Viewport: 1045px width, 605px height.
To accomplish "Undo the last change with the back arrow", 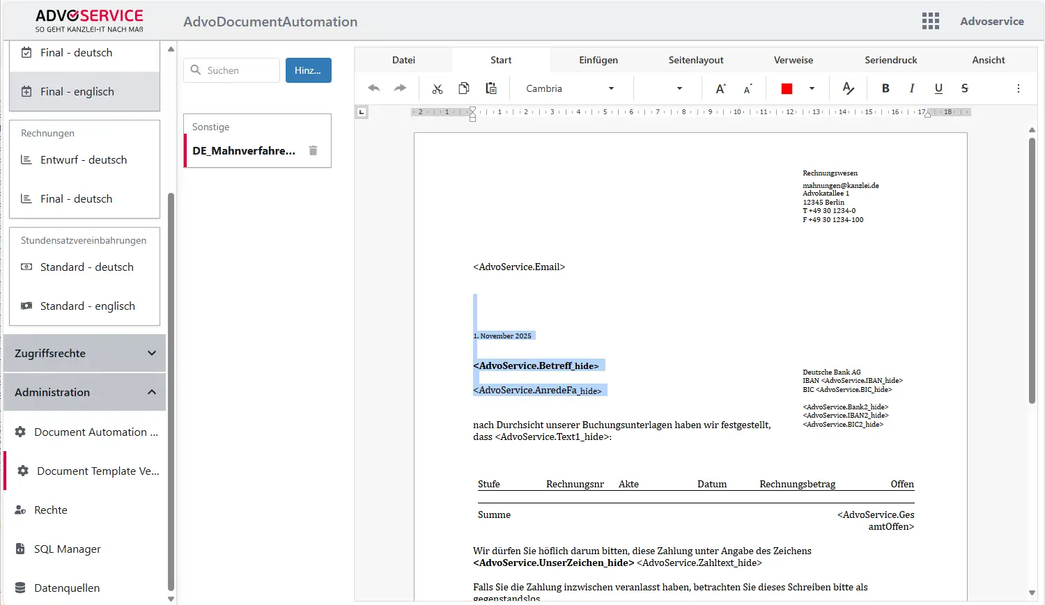I will click(x=374, y=88).
